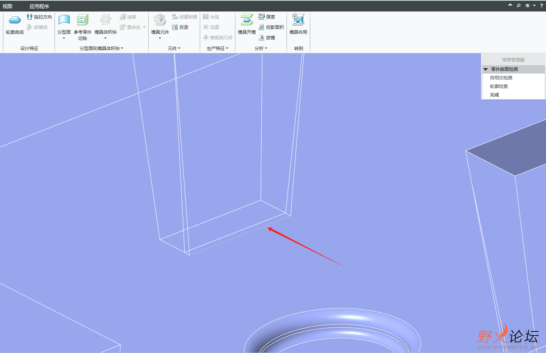Click the 拖拉方向 pull direction icon

[x=30, y=17]
